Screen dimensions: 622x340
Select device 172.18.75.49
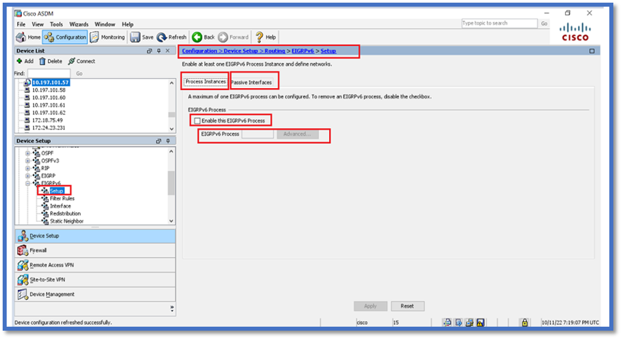[47, 120]
